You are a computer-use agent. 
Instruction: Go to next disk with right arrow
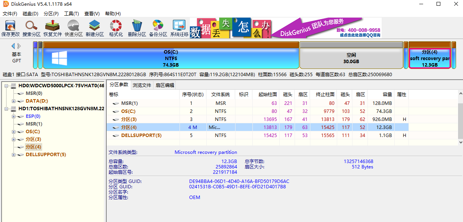pos(20,46)
